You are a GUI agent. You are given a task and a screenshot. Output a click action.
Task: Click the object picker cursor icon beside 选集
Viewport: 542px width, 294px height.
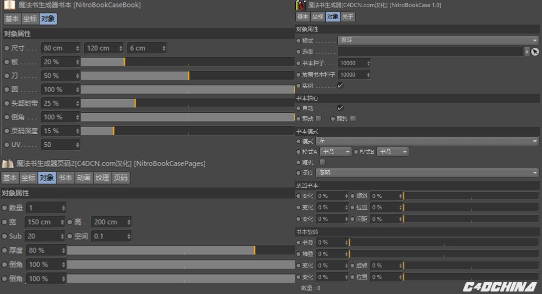click(535, 52)
